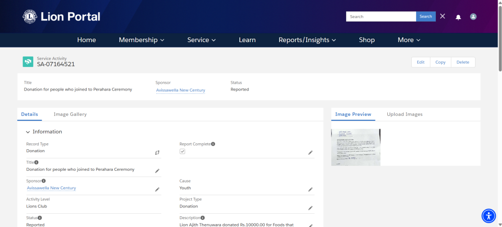The image size is (502, 227).
Task: Show info tooltip next to Status label
Action: point(40,218)
